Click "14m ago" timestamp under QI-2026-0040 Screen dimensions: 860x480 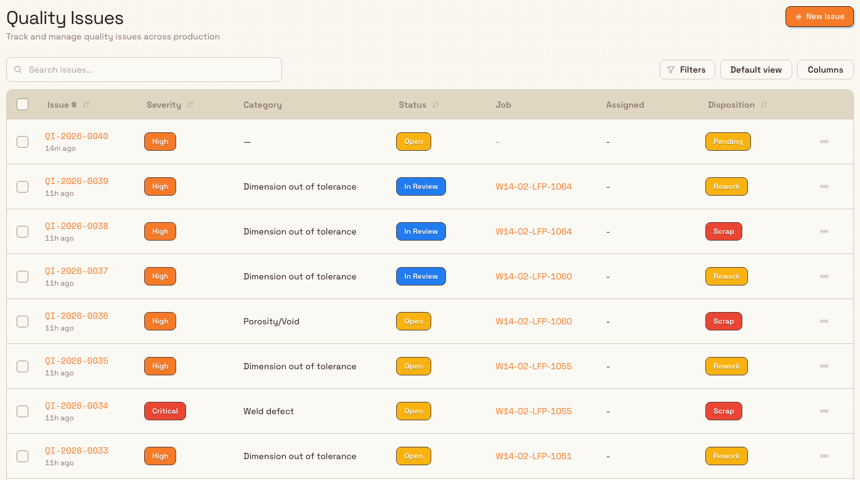click(60, 148)
